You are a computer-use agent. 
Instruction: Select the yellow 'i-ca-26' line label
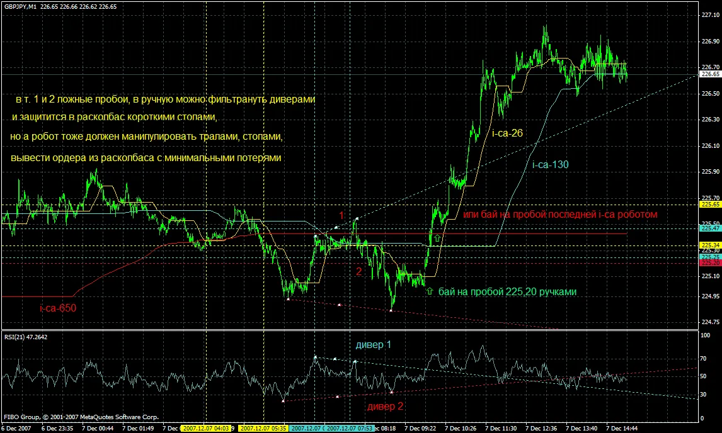pyautogui.click(x=506, y=133)
